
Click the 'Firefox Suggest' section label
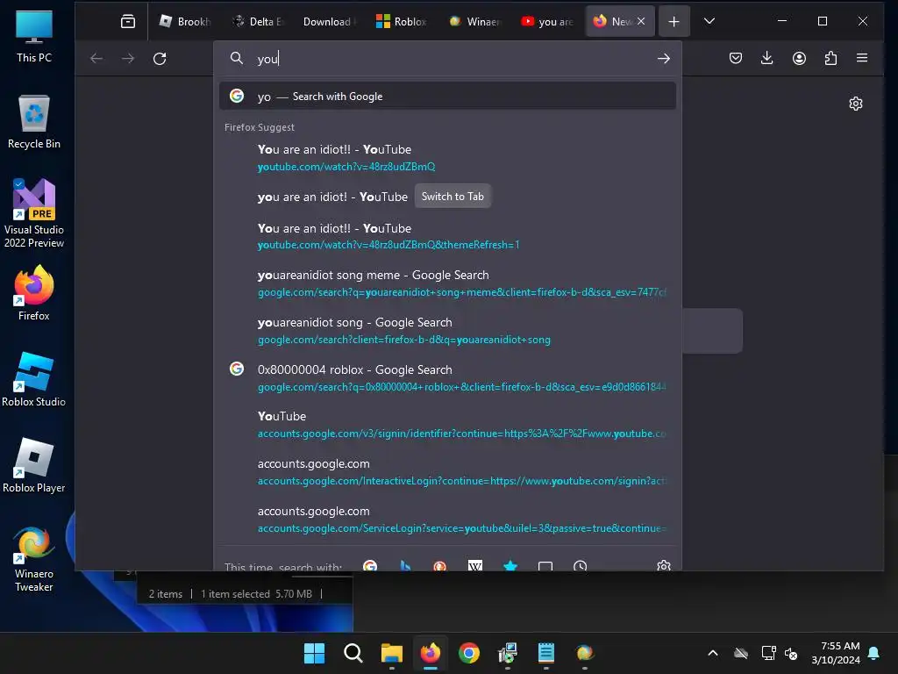pos(260,127)
